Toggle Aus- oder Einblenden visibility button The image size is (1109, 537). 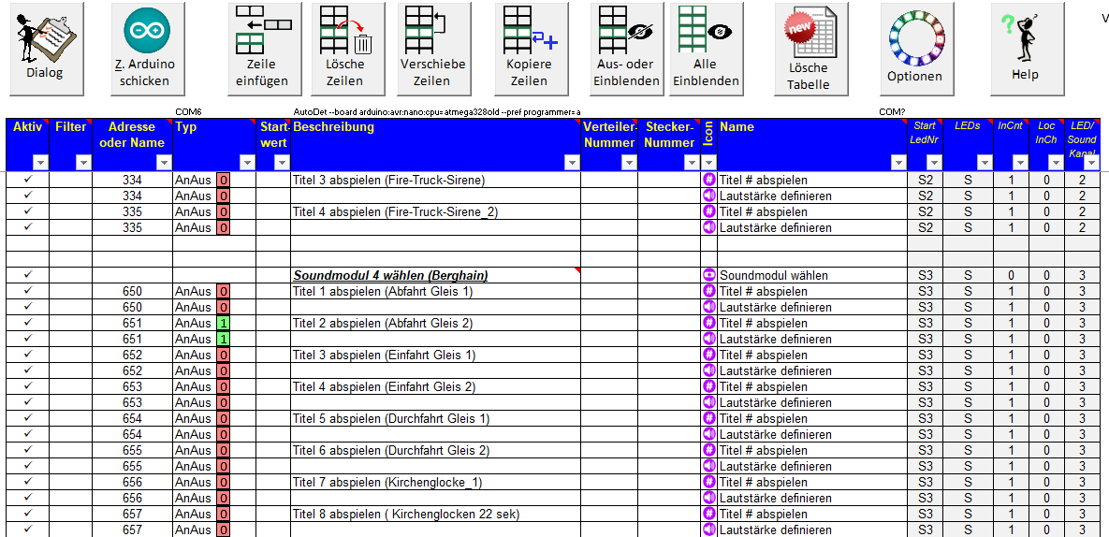click(627, 49)
